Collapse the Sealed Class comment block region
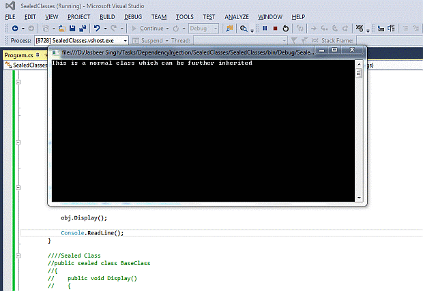423x291 pixels. (x=18, y=256)
